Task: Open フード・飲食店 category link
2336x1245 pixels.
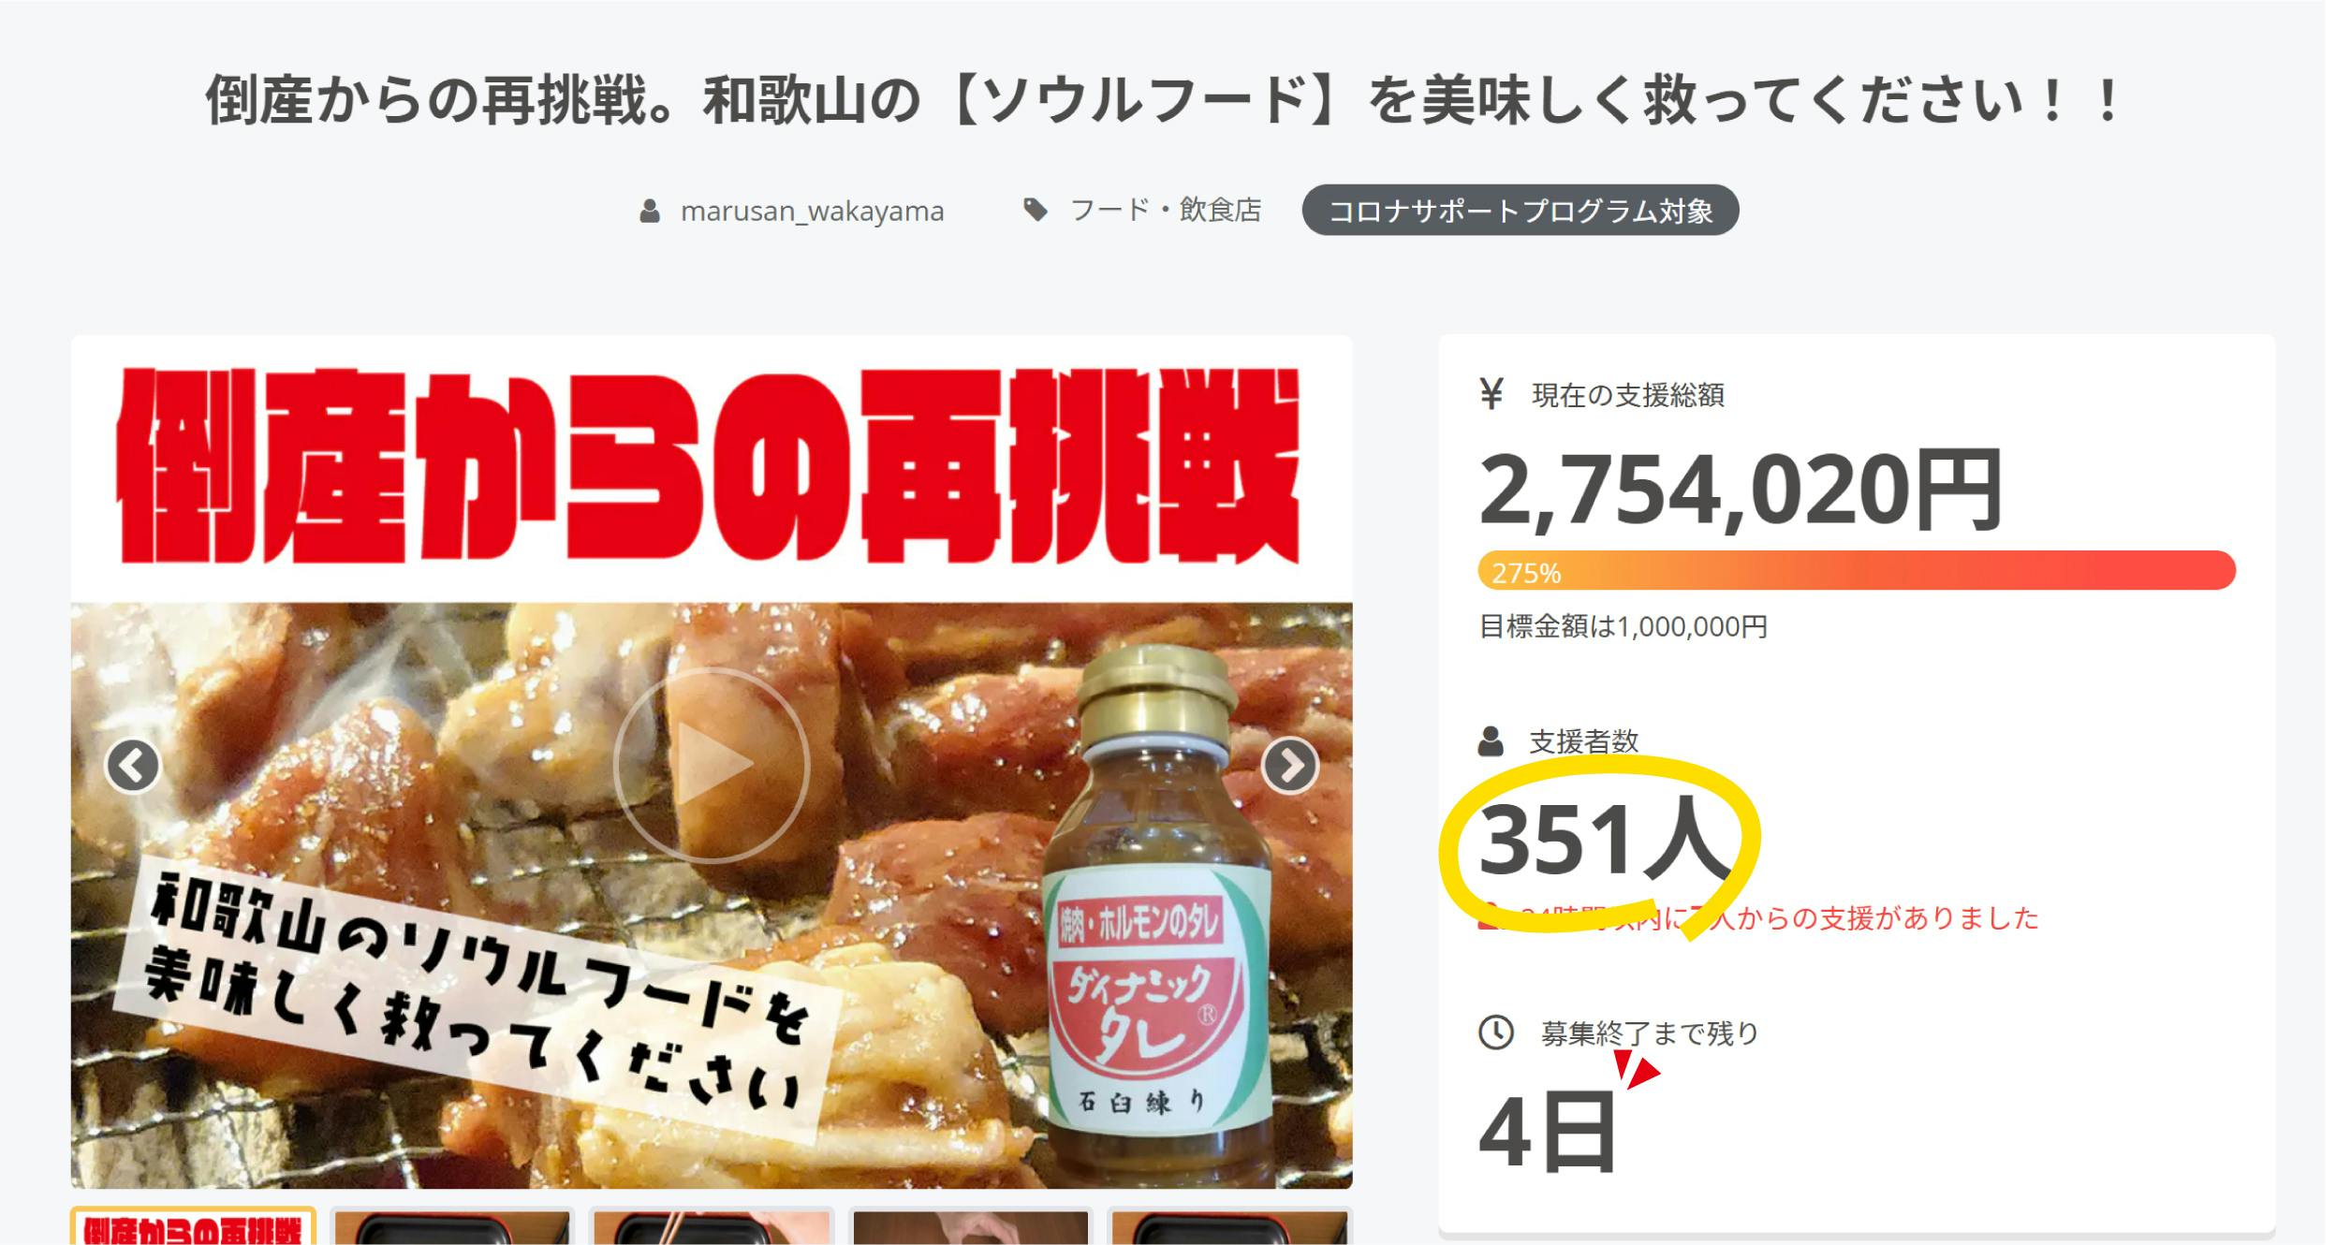Action: [1166, 210]
